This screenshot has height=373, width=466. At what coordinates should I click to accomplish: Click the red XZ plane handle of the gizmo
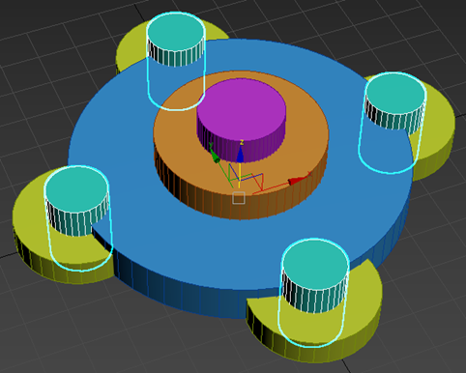click(258, 182)
